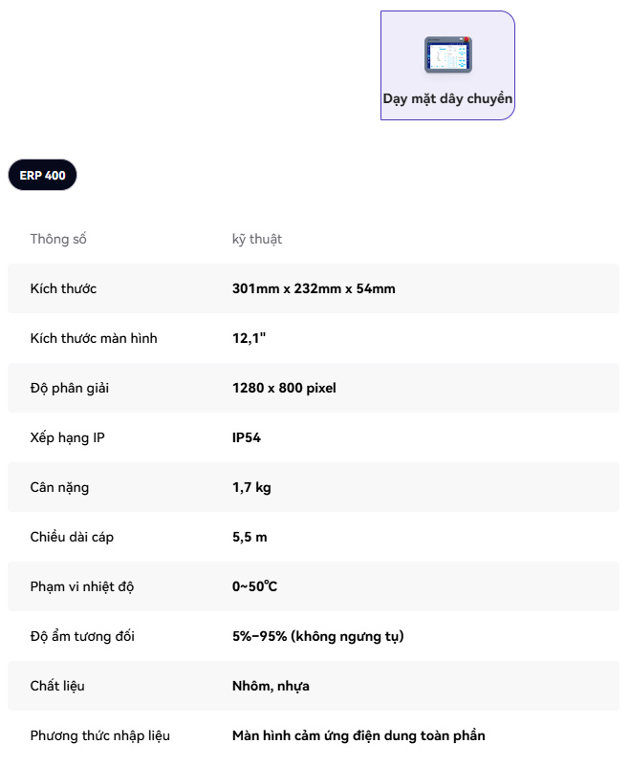Click the "Nhôm, nhựa" material value
Screen dimensions: 630x765
click(271, 686)
